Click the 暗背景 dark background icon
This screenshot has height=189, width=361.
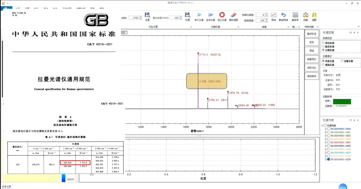coord(295,15)
